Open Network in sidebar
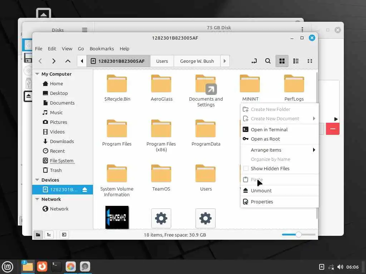This screenshot has height=274, width=366. pyautogui.click(x=59, y=209)
